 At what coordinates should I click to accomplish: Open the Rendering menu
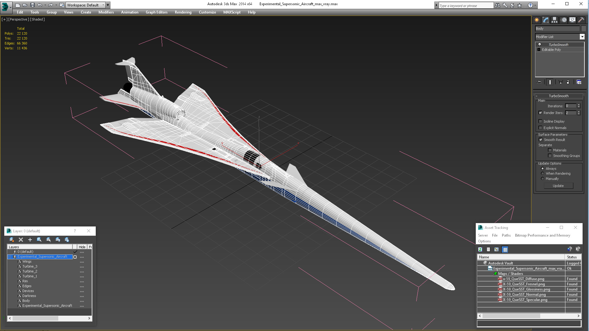183,12
